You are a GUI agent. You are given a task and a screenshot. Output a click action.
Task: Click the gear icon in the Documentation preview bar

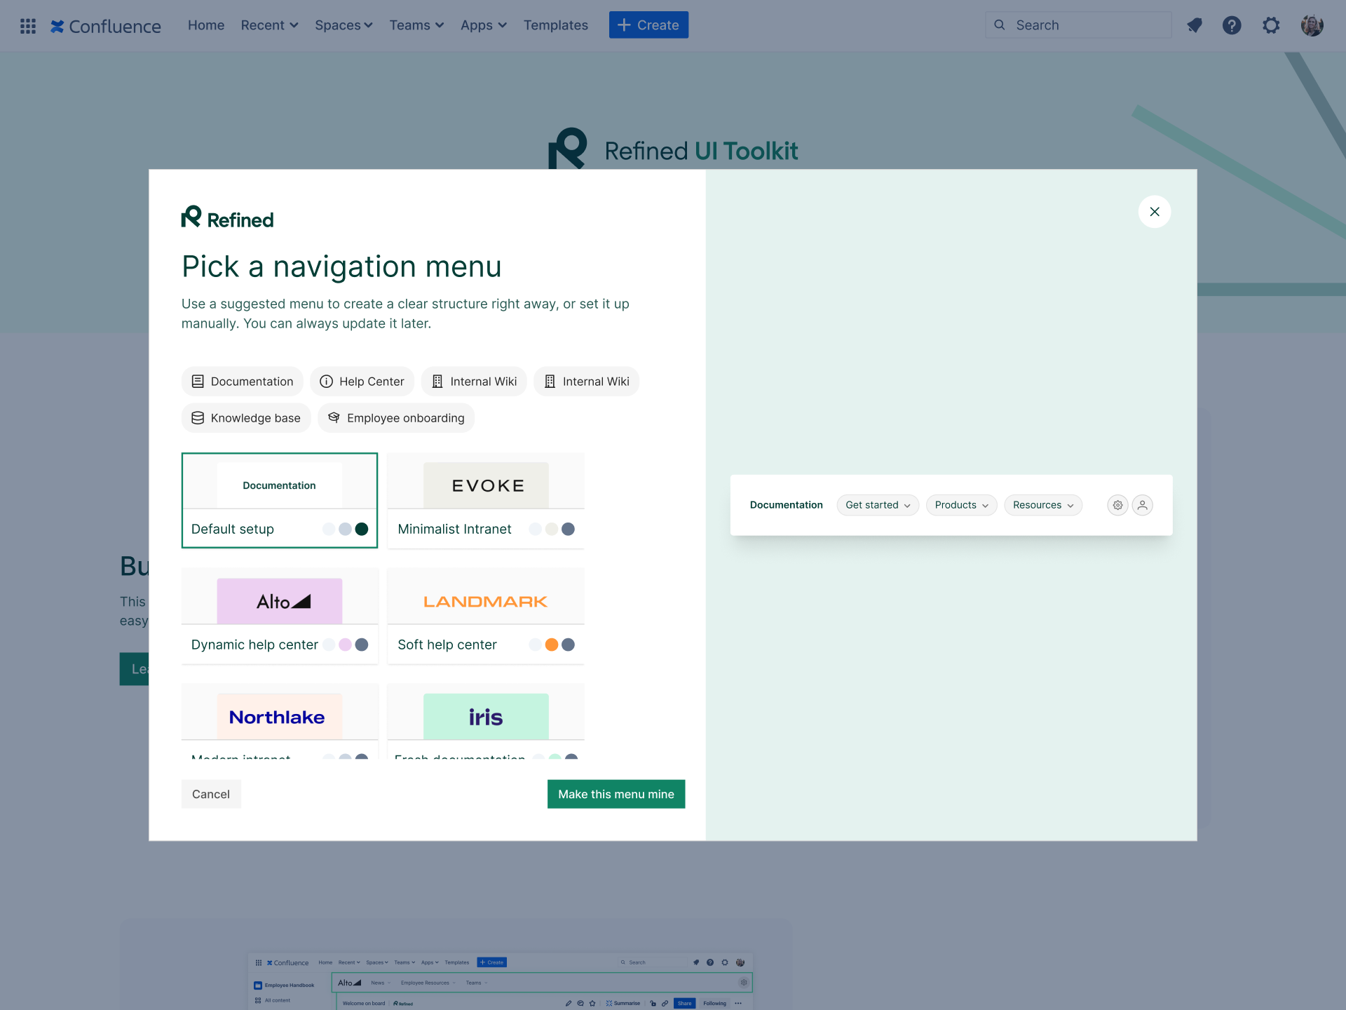1117,505
